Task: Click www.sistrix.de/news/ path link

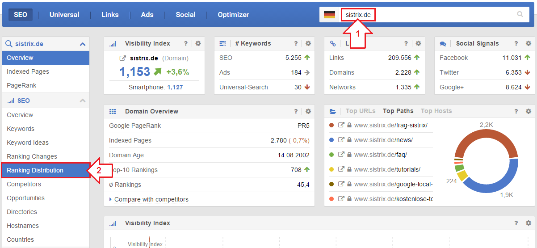Action: 383,140
